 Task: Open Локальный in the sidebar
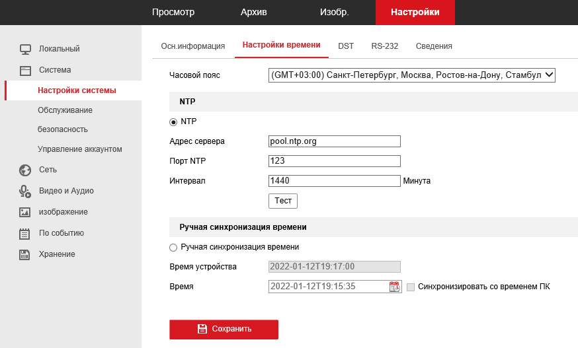tap(60, 49)
